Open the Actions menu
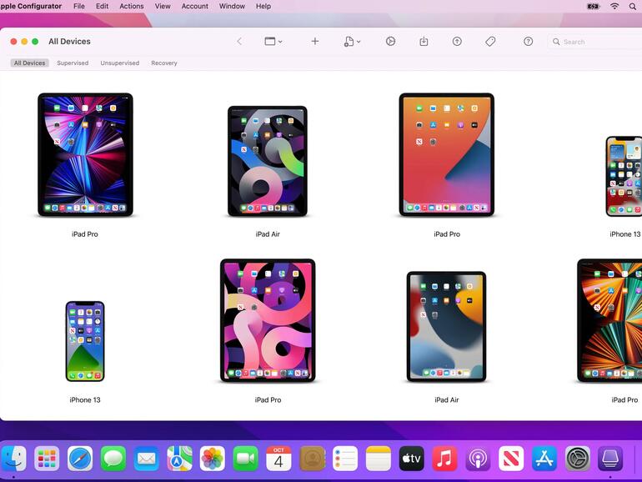The image size is (642, 482). pos(132,6)
